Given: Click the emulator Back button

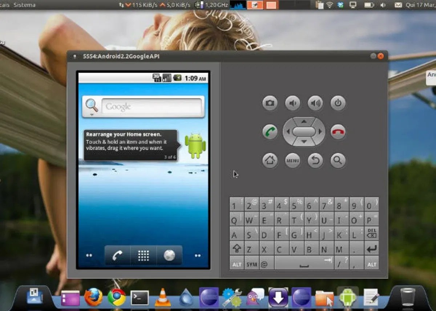Looking at the screenshot, I should [315, 160].
